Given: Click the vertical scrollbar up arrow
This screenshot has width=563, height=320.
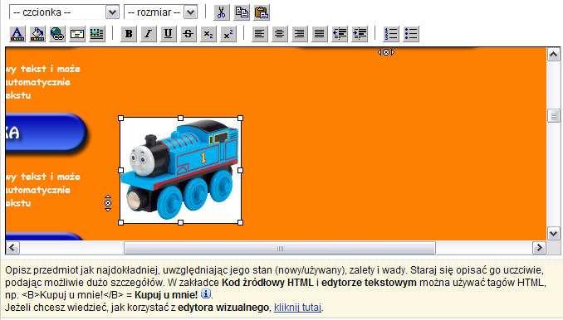Looking at the screenshot, I should [x=553, y=54].
